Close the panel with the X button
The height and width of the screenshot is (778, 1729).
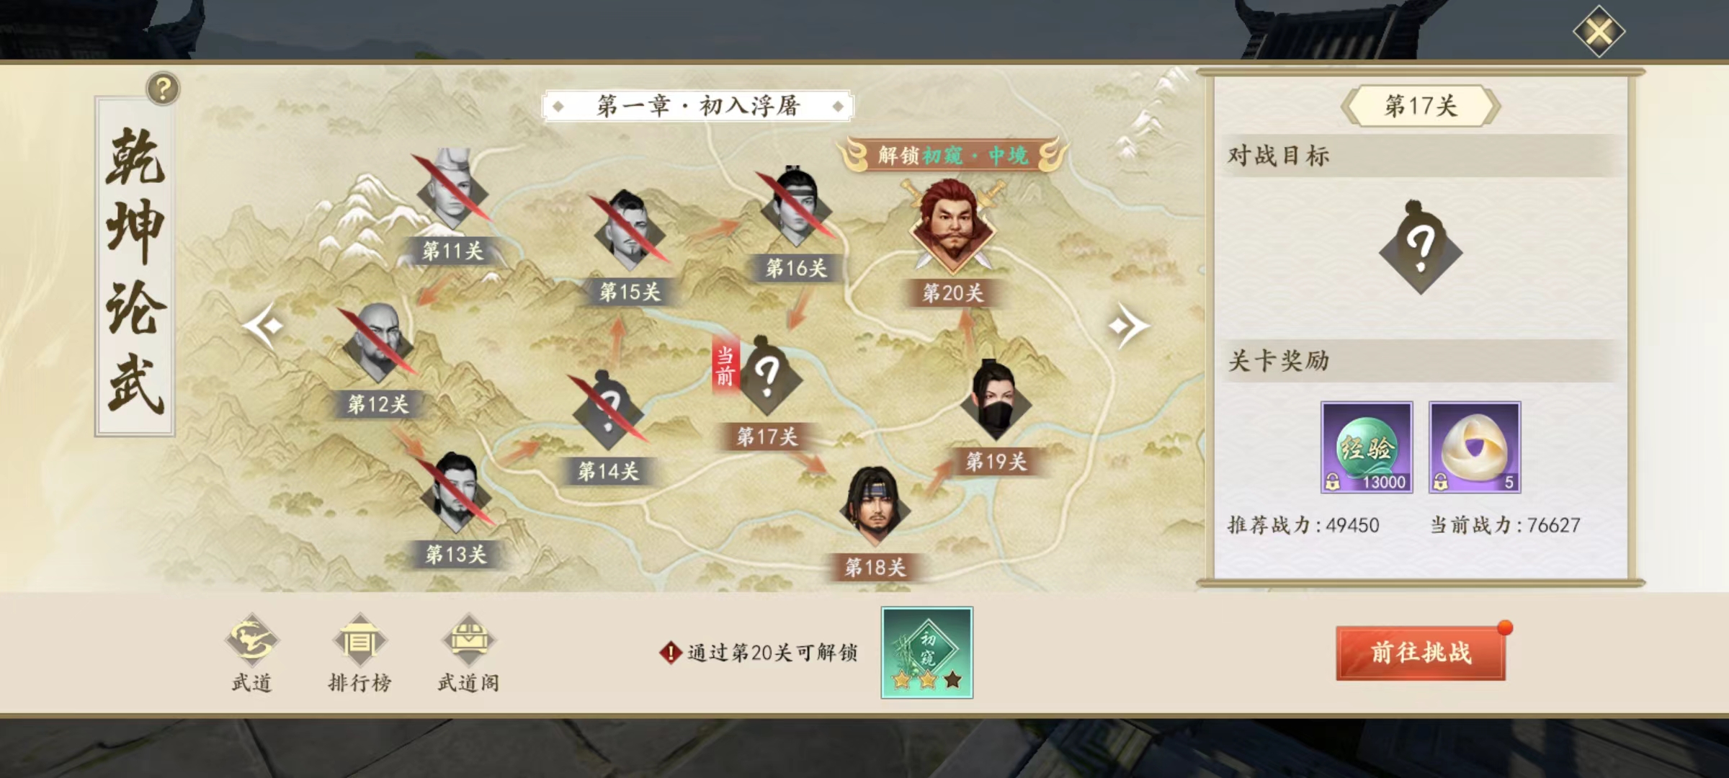(x=1599, y=32)
